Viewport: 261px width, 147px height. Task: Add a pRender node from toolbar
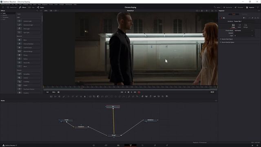[x=137, y=96]
